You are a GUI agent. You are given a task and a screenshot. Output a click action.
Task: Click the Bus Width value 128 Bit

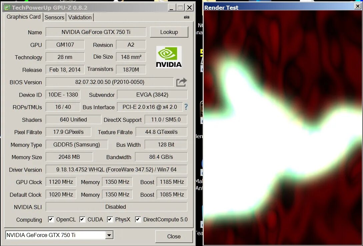point(166,144)
